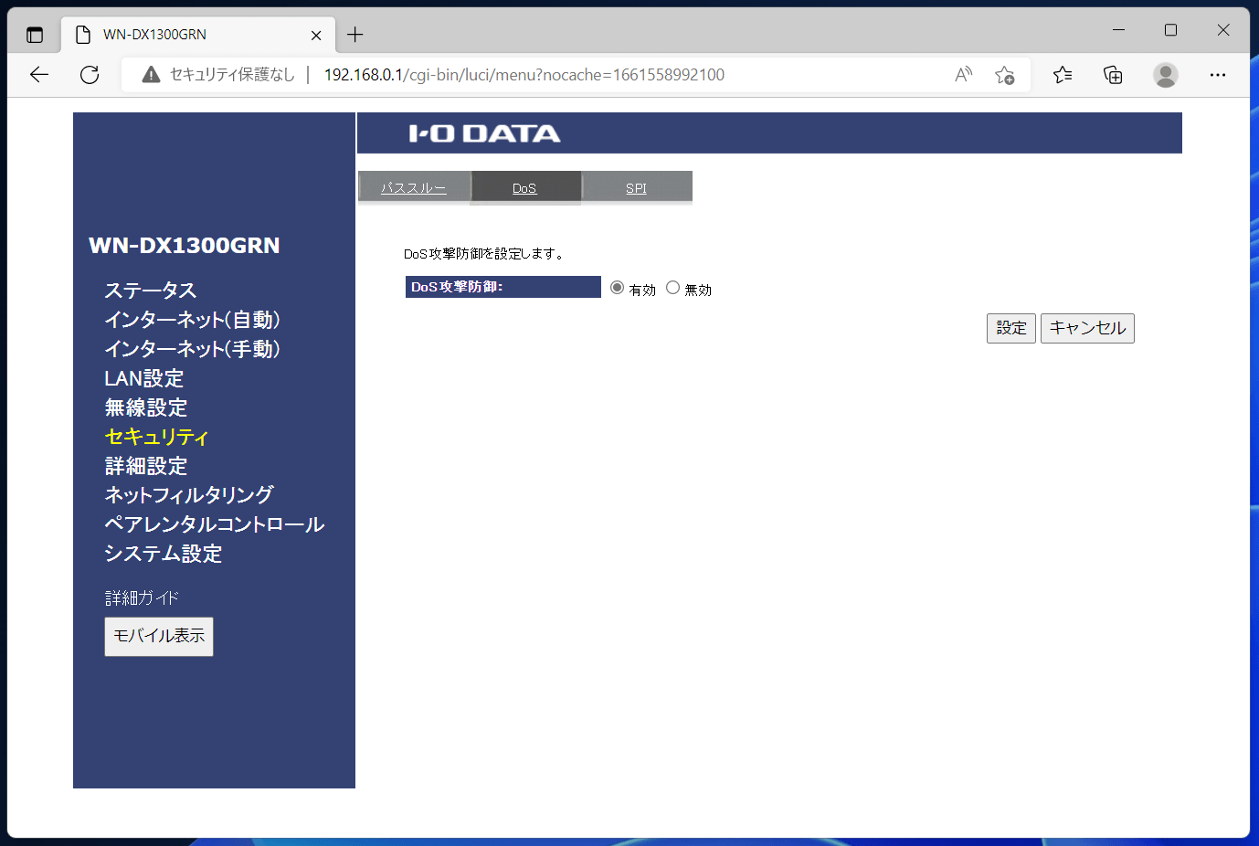Open セキュリティ in the sidebar
The width and height of the screenshot is (1259, 846).
(x=156, y=437)
